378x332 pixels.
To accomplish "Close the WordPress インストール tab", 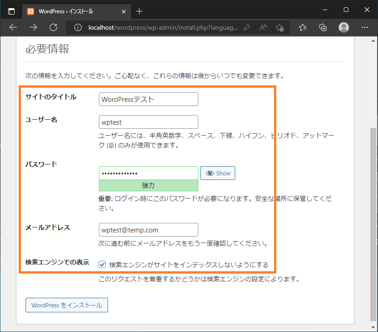I will pos(124,11).
